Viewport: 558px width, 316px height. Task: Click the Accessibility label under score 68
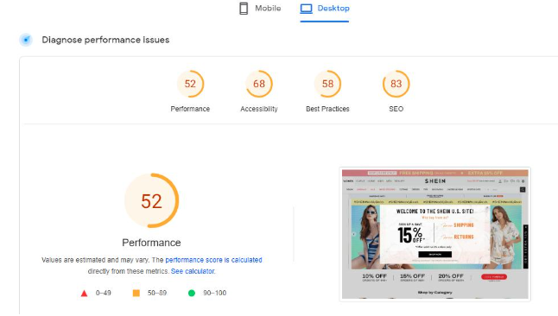259,109
